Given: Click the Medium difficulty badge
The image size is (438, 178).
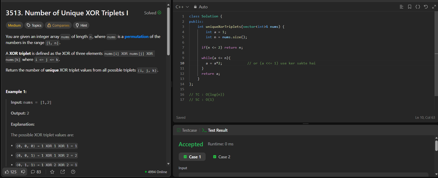Looking at the screenshot, I should click(x=14, y=25).
